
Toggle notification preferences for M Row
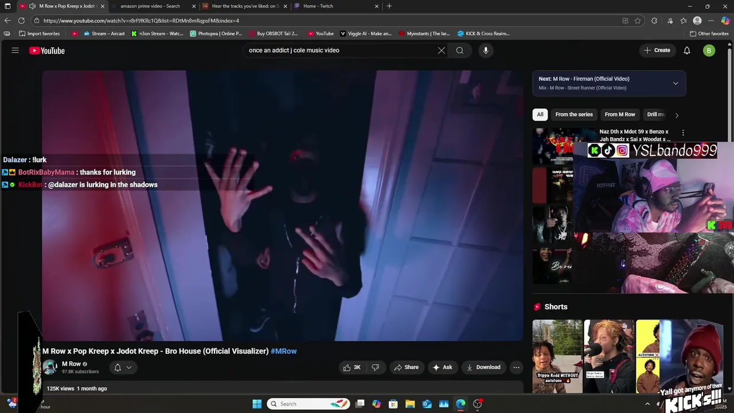tap(123, 367)
